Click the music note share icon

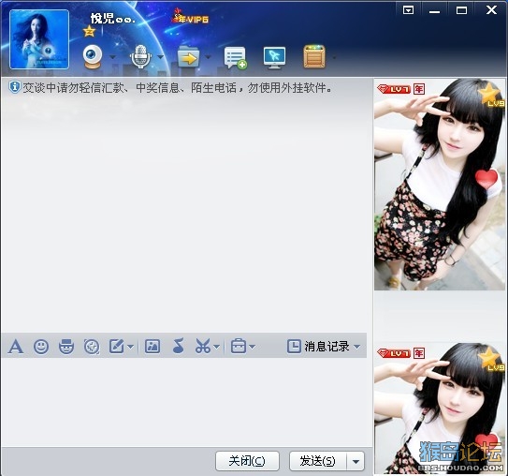tap(178, 346)
